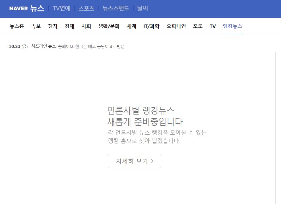Screen dimensions: 281x204
Task: Go to the 포토 tab
Action: click(198, 26)
